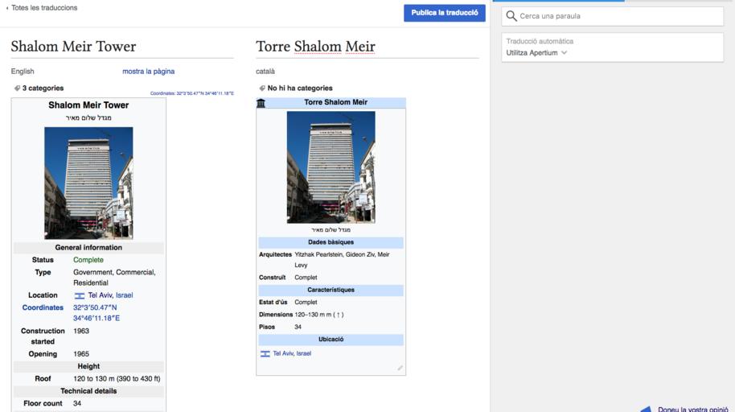Click the No hi ha categories tag icon
This screenshot has width=735, height=412.
tap(262, 89)
